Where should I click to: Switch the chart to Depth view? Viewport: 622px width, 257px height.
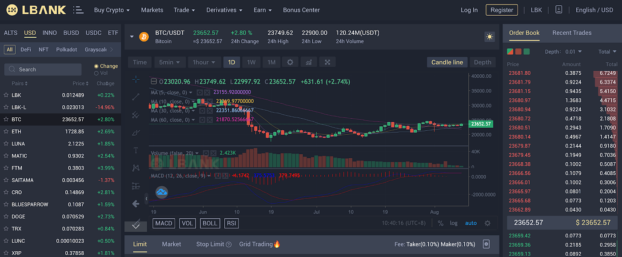click(482, 62)
